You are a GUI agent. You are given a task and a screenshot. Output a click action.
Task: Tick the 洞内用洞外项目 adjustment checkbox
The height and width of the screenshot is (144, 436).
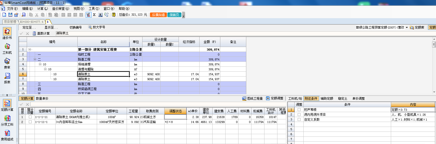(x=299, y=115)
